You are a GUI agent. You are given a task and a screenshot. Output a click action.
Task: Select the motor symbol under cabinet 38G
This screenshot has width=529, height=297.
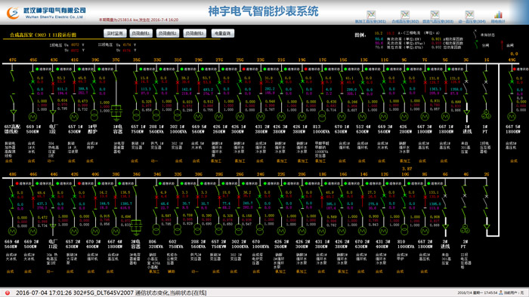(116, 231)
